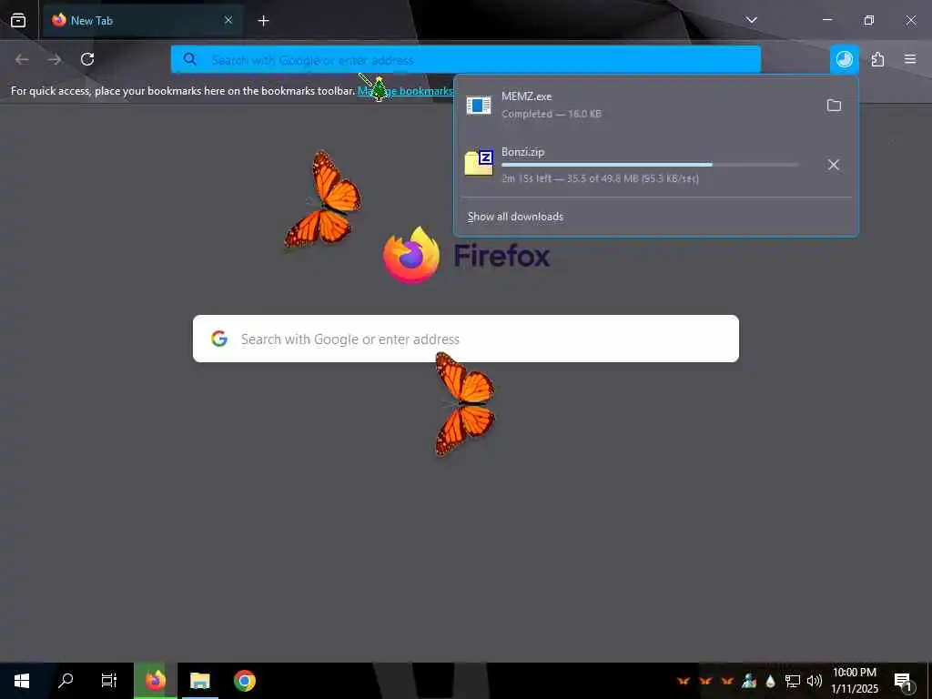
Task: Click the Bonzi.zip download progress bar
Action: [x=650, y=165]
